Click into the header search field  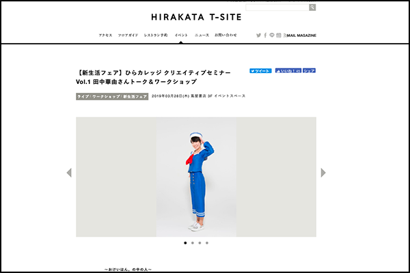pos(277,8)
